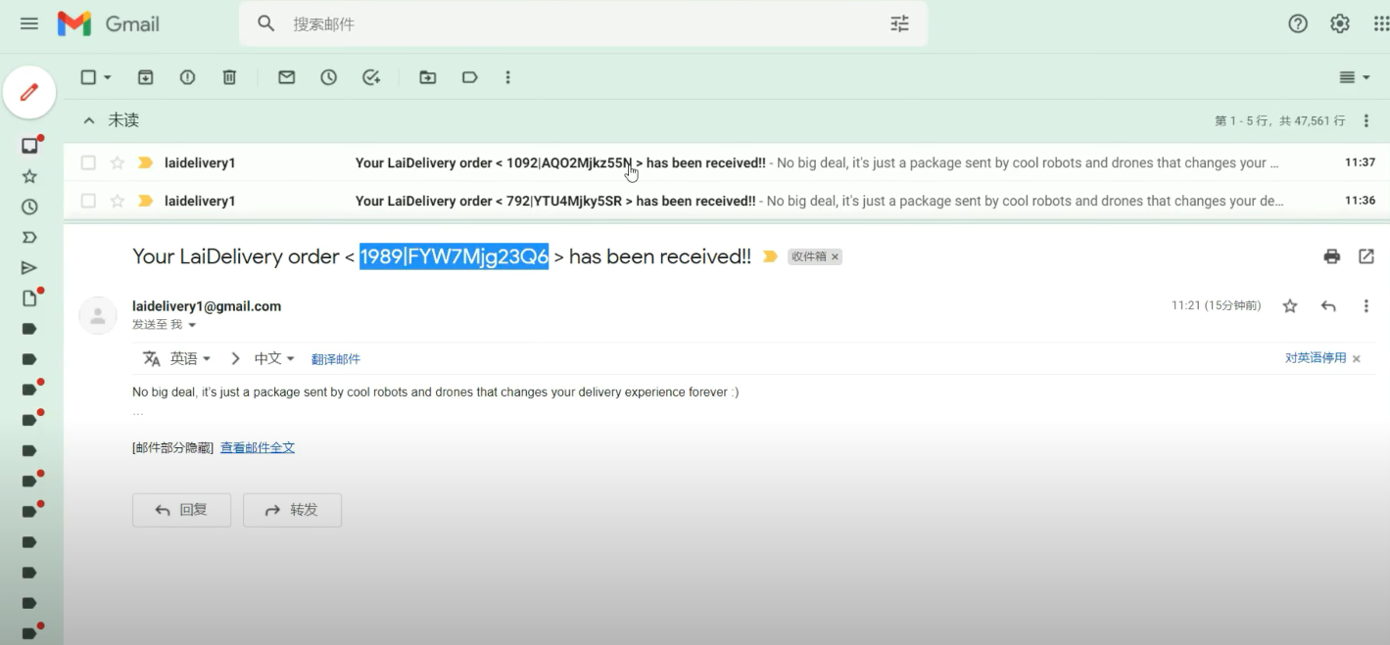This screenshot has width=1390, height=645.
Task: Delete the message with trash icon
Action: coord(229,77)
